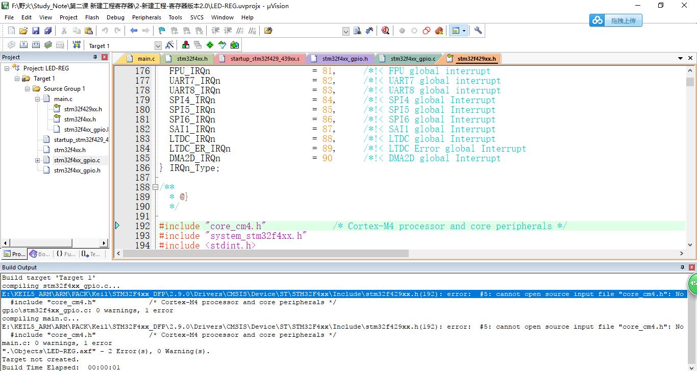Open the Peripherals menu
The height and width of the screenshot is (371, 697).
click(146, 17)
